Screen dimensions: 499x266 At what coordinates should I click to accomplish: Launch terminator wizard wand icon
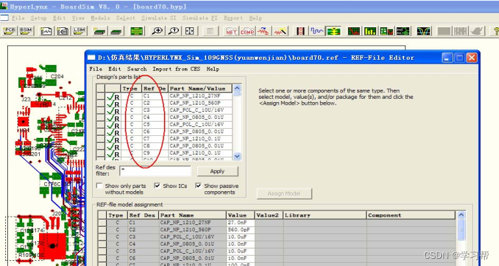click(280, 31)
